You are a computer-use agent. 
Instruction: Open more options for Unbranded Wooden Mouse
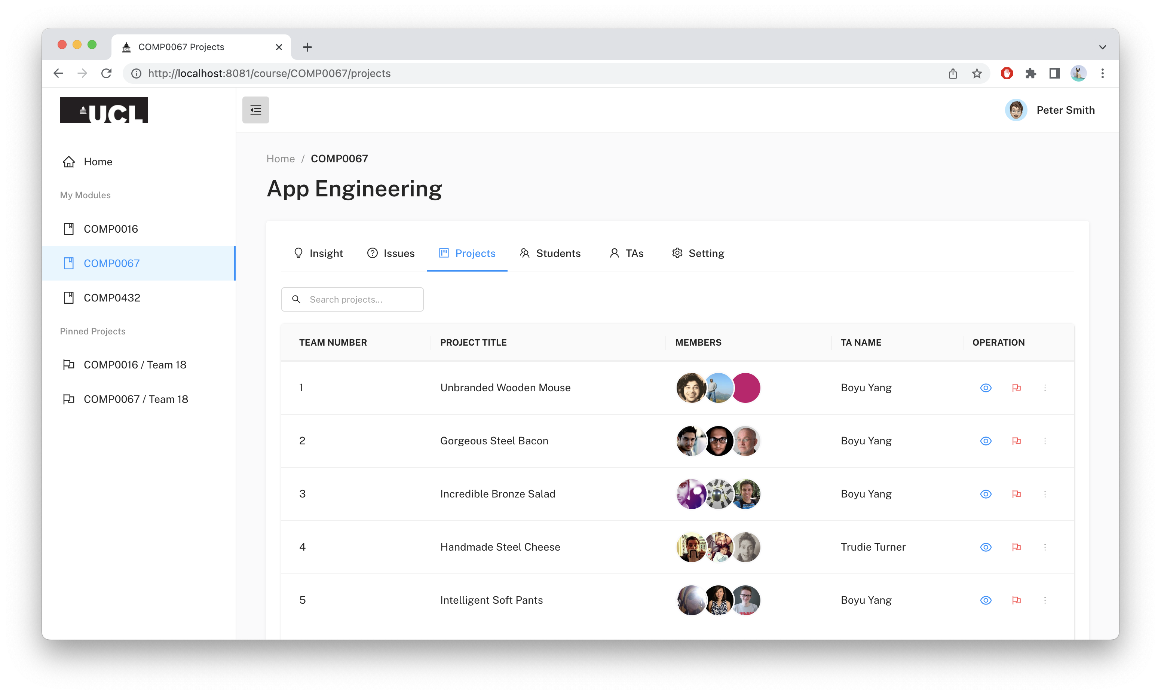[1045, 388]
